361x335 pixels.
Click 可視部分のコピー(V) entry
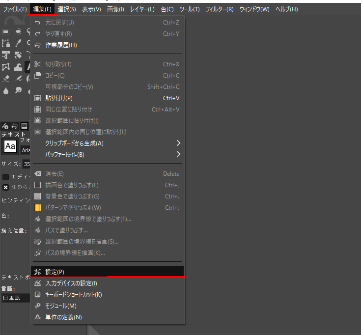coord(107,87)
